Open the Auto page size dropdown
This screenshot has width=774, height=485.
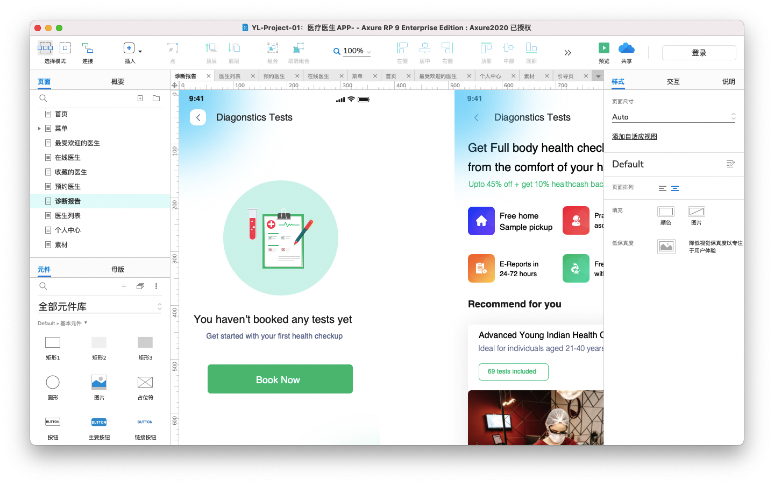[x=673, y=117]
